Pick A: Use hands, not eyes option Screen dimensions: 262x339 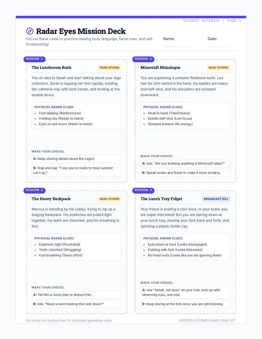click(x=185, y=292)
